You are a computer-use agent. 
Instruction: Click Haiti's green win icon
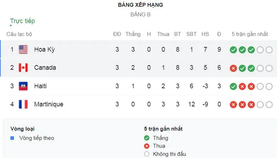point(233,86)
